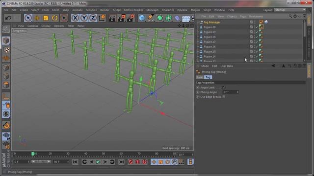Click the Phong Angle animation dot
This screenshot has width=314, height=176.
[198, 92]
